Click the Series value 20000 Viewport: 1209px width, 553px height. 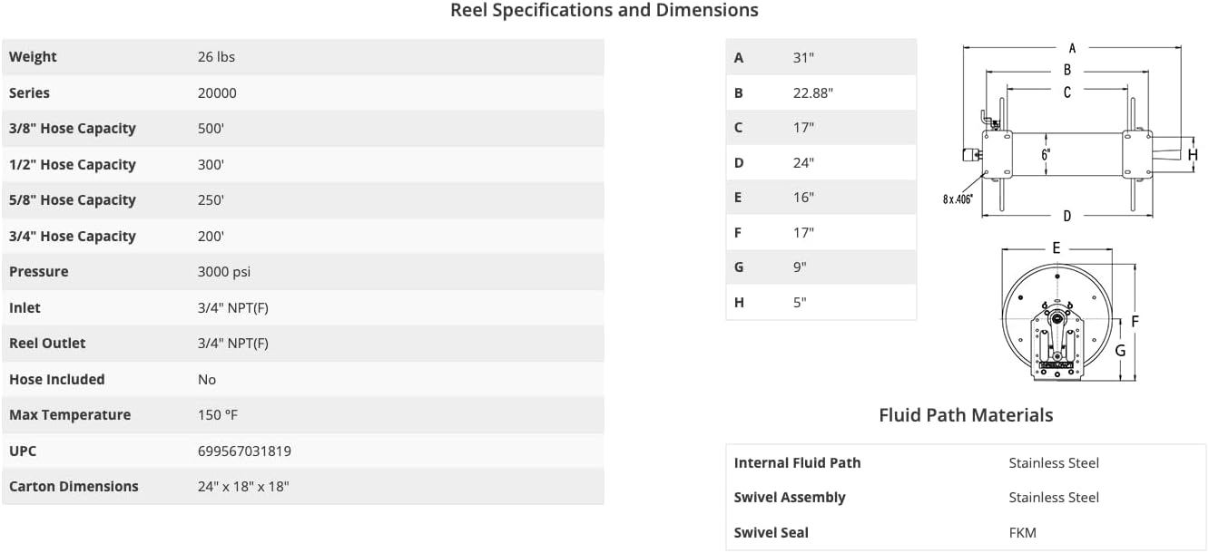point(217,92)
